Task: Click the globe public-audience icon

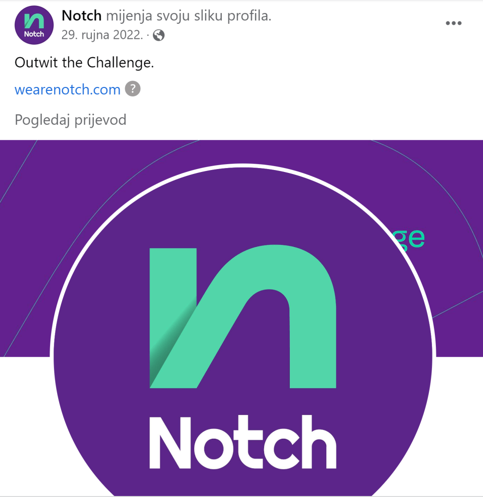Action: tap(159, 35)
